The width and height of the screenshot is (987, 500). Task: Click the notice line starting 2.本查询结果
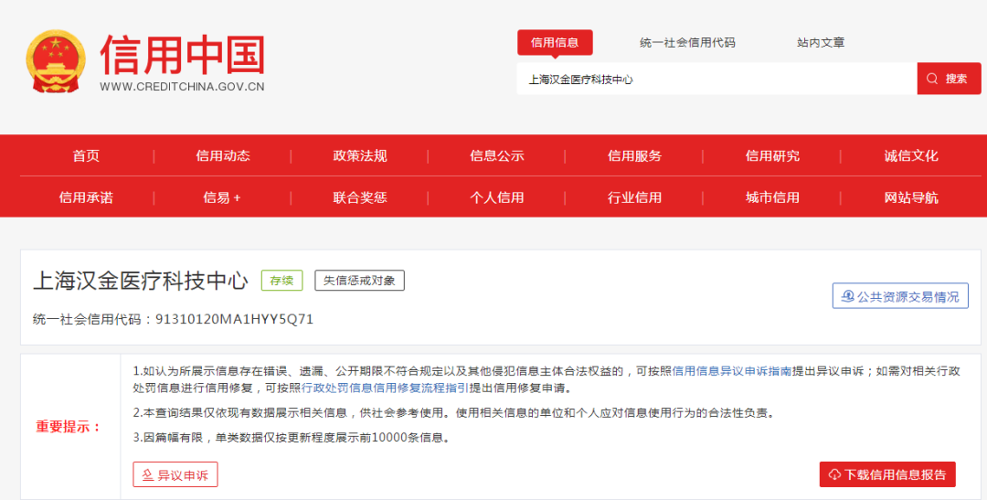pos(454,413)
